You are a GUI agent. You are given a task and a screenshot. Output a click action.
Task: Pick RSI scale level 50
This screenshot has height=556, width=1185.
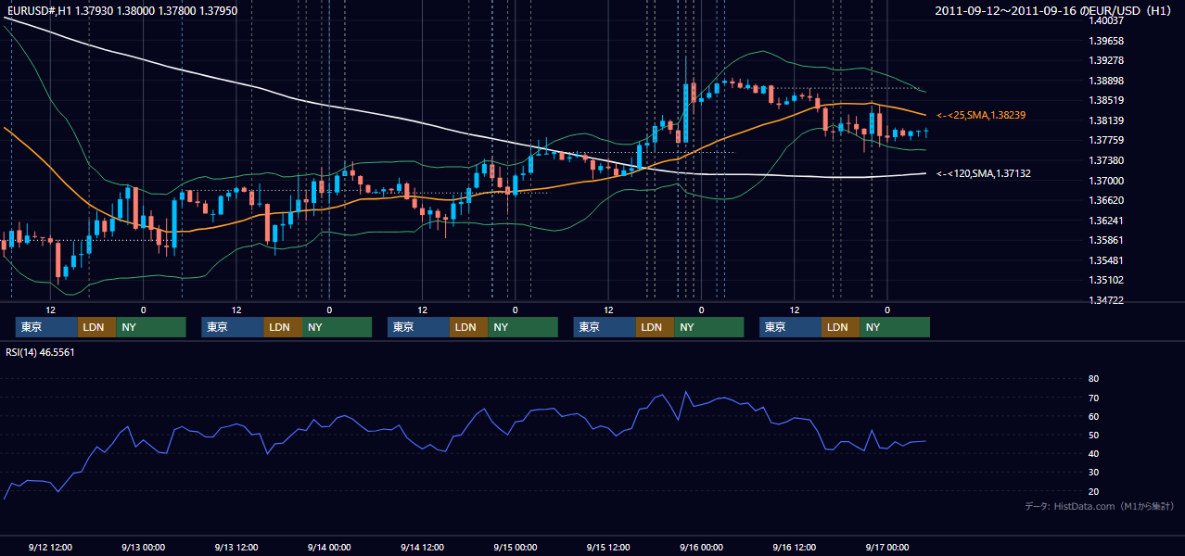pos(1093,435)
